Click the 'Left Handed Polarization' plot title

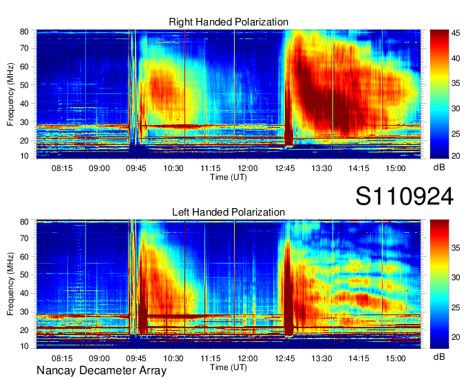click(x=228, y=212)
